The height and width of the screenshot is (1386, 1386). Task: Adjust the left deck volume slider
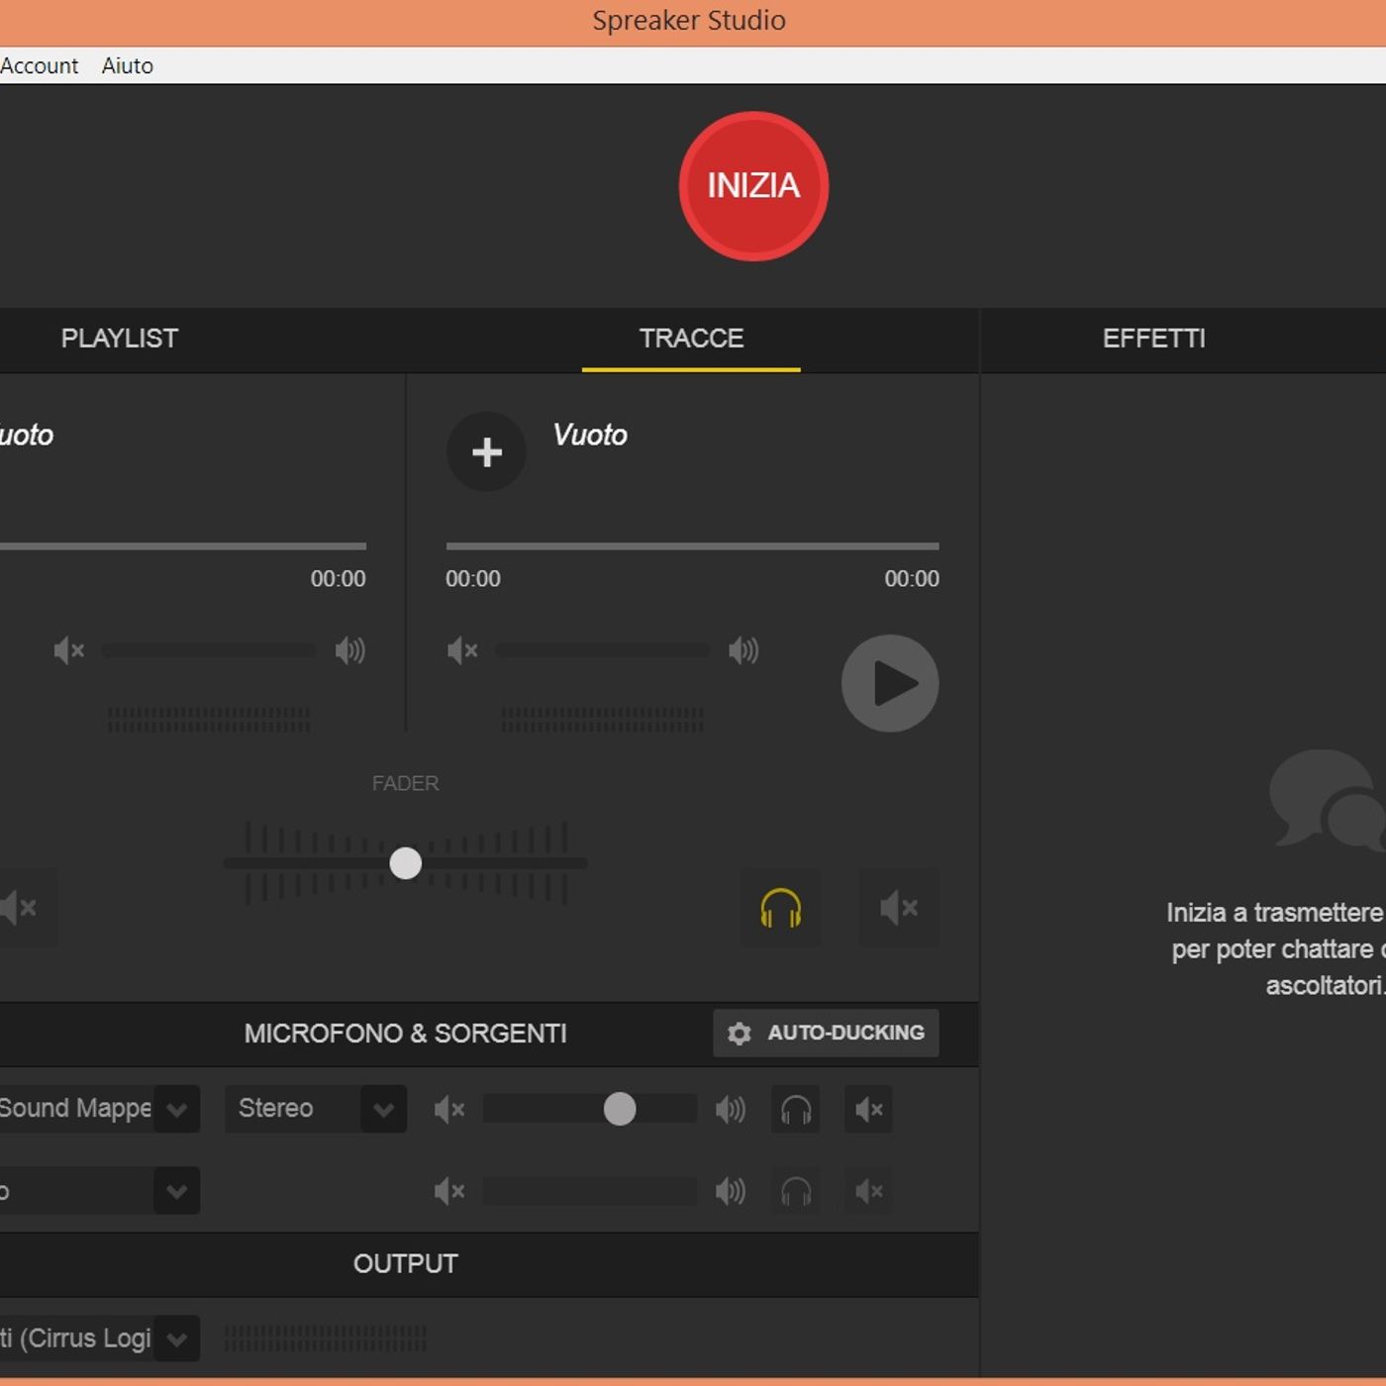point(209,650)
